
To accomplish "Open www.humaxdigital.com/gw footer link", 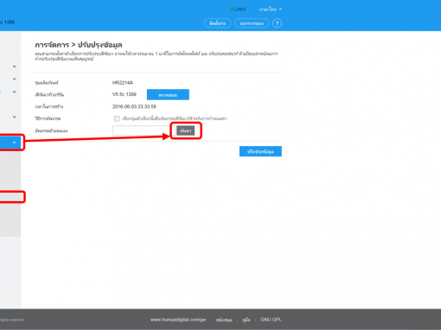I will pos(178,320).
